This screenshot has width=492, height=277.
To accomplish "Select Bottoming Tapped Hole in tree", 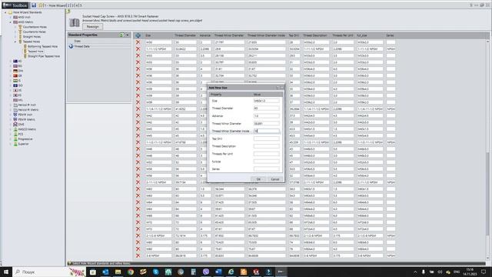I will pos(43,46).
